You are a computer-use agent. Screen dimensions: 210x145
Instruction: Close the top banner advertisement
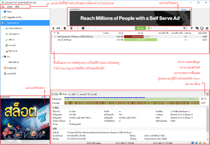click(x=190, y=10)
